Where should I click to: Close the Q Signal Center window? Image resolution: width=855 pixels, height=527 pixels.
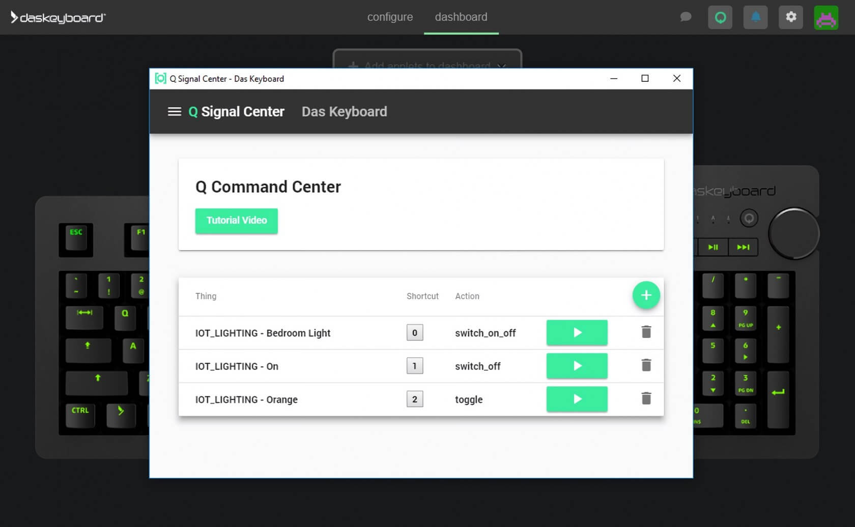676,78
